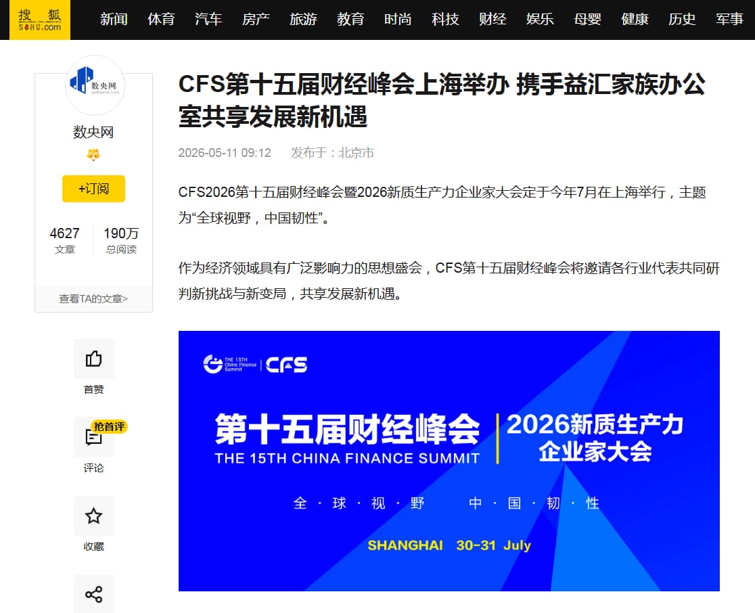Image resolution: width=755 pixels, height=613 pixels.
Task: Select 房产 in the top navigation
Action: tap(256, 19)
